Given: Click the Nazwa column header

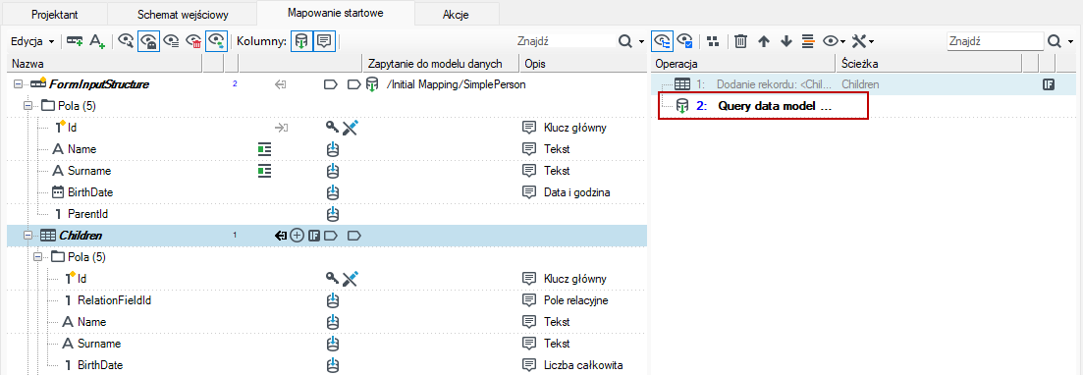Looking at the screenshot, I should 104,64.
